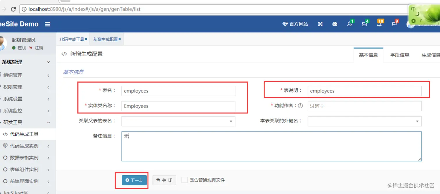Reload the page with browser refresh icon
The height and width of the screenshot is (194, 440).
[13, 9]
